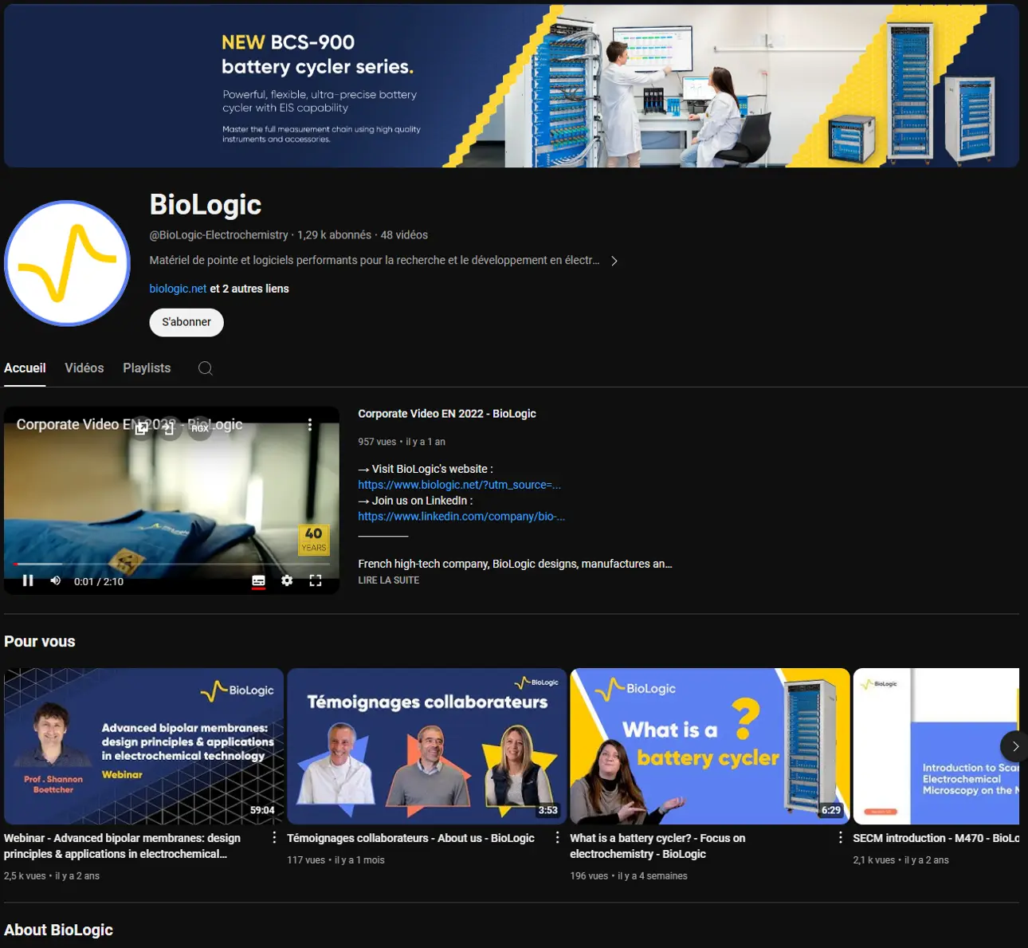Click the '48 vidéos' count

click(404, 235)
